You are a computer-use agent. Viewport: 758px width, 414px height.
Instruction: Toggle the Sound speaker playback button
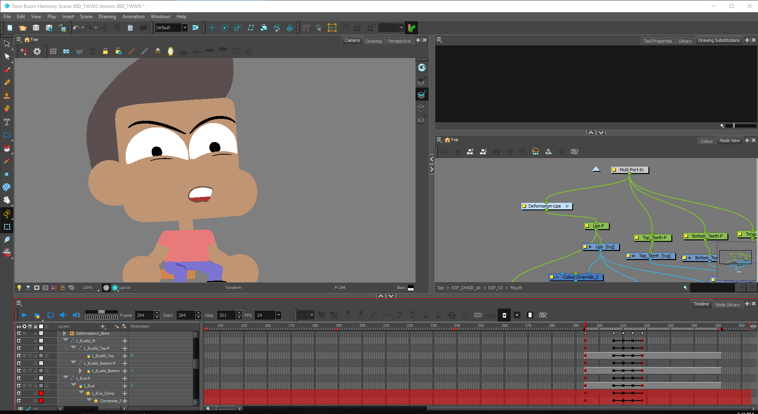63,315
